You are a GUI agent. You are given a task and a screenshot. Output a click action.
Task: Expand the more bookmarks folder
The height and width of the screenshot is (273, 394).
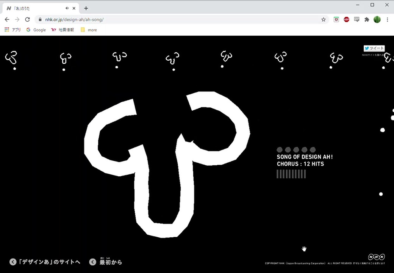89,30
